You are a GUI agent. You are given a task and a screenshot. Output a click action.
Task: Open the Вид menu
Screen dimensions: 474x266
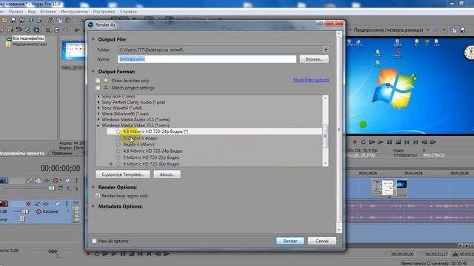(x=32, y=12)
